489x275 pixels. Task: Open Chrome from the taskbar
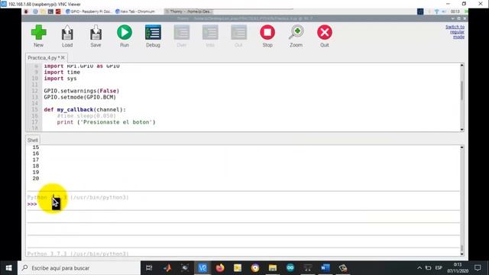(x=254, y=268)
